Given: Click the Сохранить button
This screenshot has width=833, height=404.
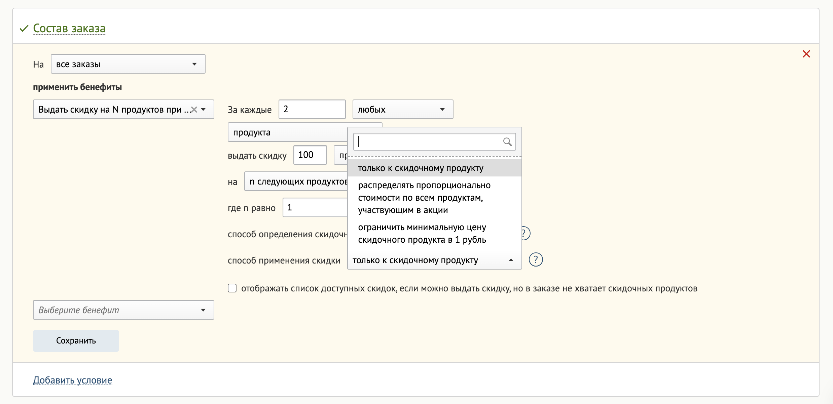Looking at the screenshot, I should point(76,340).
